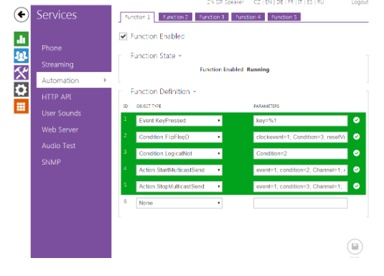
Task: Click the Condition=2 parameters field
Action: (x=301, y=154)
